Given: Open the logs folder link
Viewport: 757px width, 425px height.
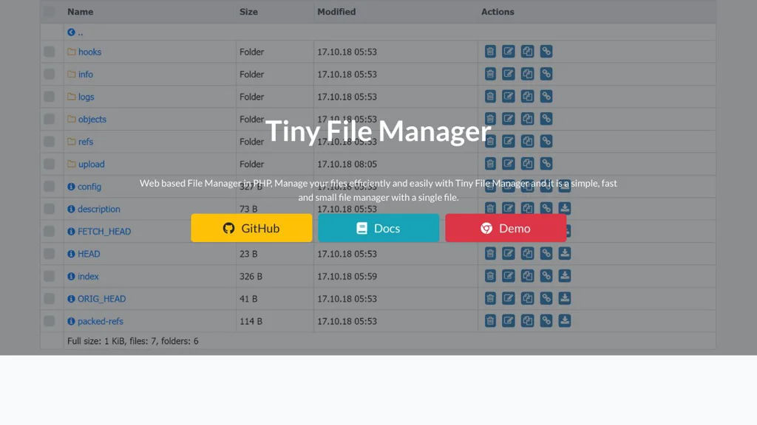Looking at the screenshot, I should 86,97.
